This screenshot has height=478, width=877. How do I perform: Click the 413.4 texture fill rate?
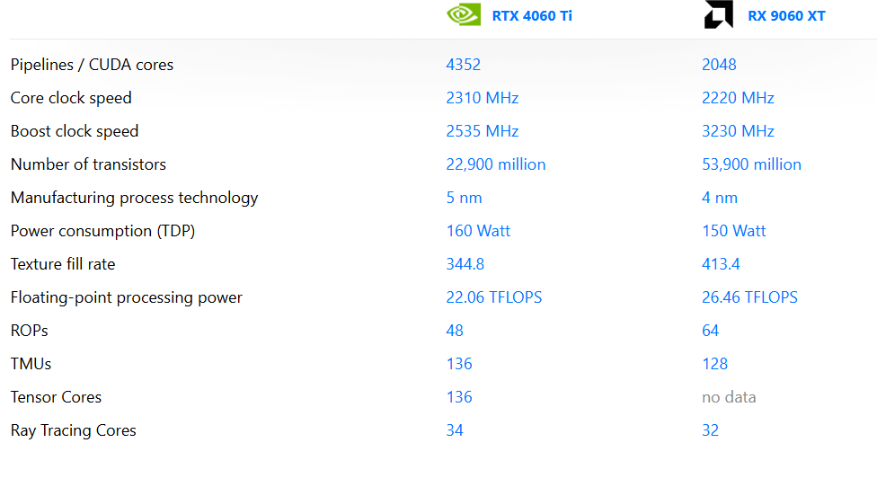pos(721,264)
